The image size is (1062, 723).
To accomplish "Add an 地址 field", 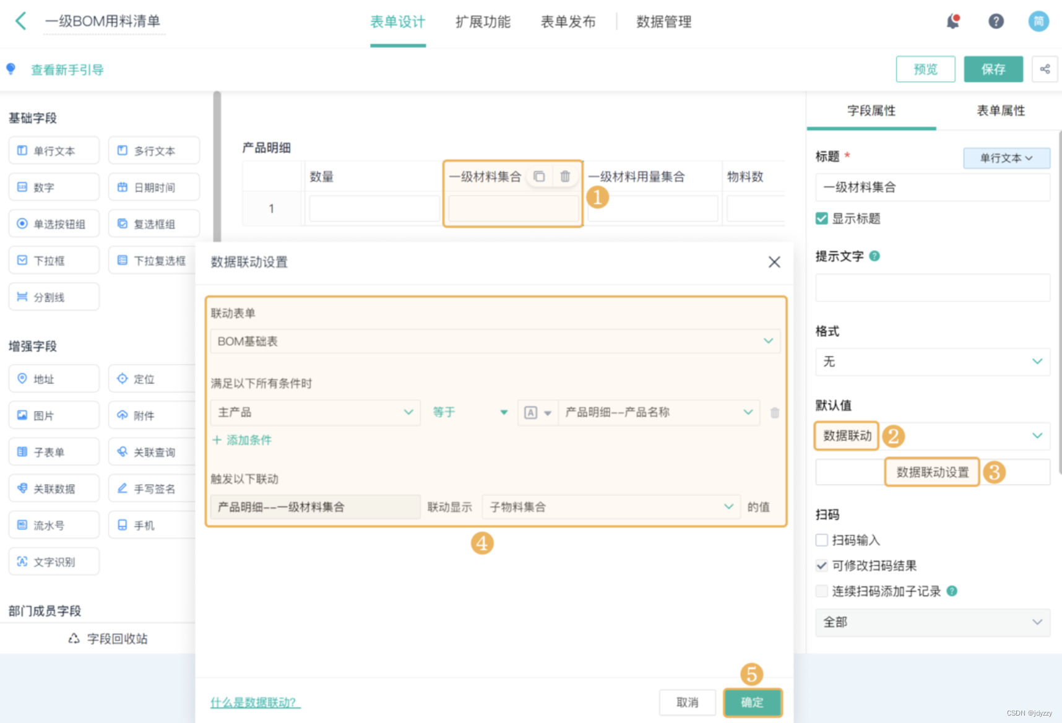I will tap(54, 378).
